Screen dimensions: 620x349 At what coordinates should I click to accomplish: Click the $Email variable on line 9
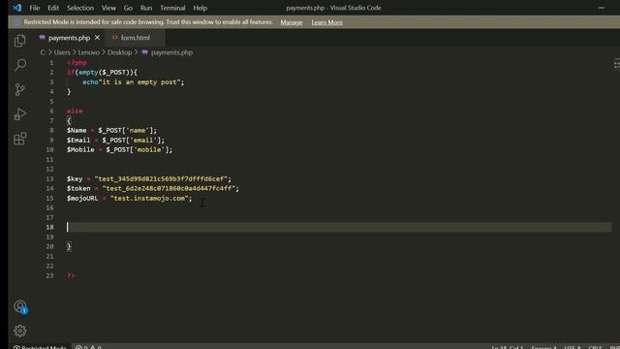[78, 140]
